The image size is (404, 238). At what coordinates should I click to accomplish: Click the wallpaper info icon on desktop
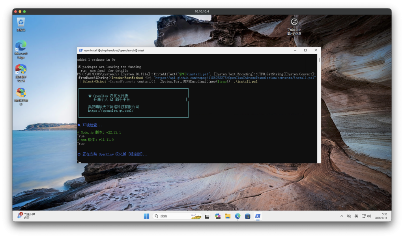point(294,22)
